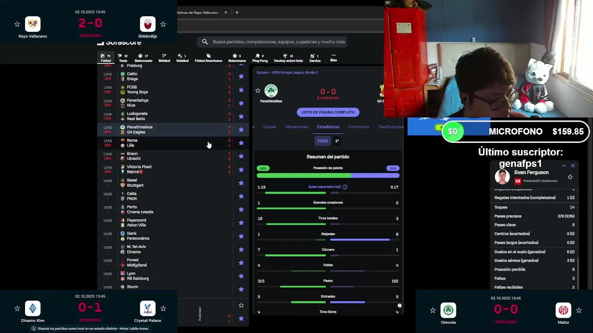Open the Europe breadcrumb link
This screenshot has width=593, height=333.
coord(262,73)
